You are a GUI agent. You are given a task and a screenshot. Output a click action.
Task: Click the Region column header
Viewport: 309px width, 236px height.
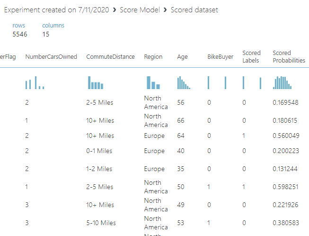point(153,57)
